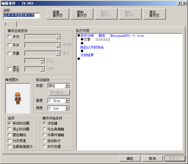The image size is (188, 164).
Task: Click 确定 button
Action: tap(130, 158)
